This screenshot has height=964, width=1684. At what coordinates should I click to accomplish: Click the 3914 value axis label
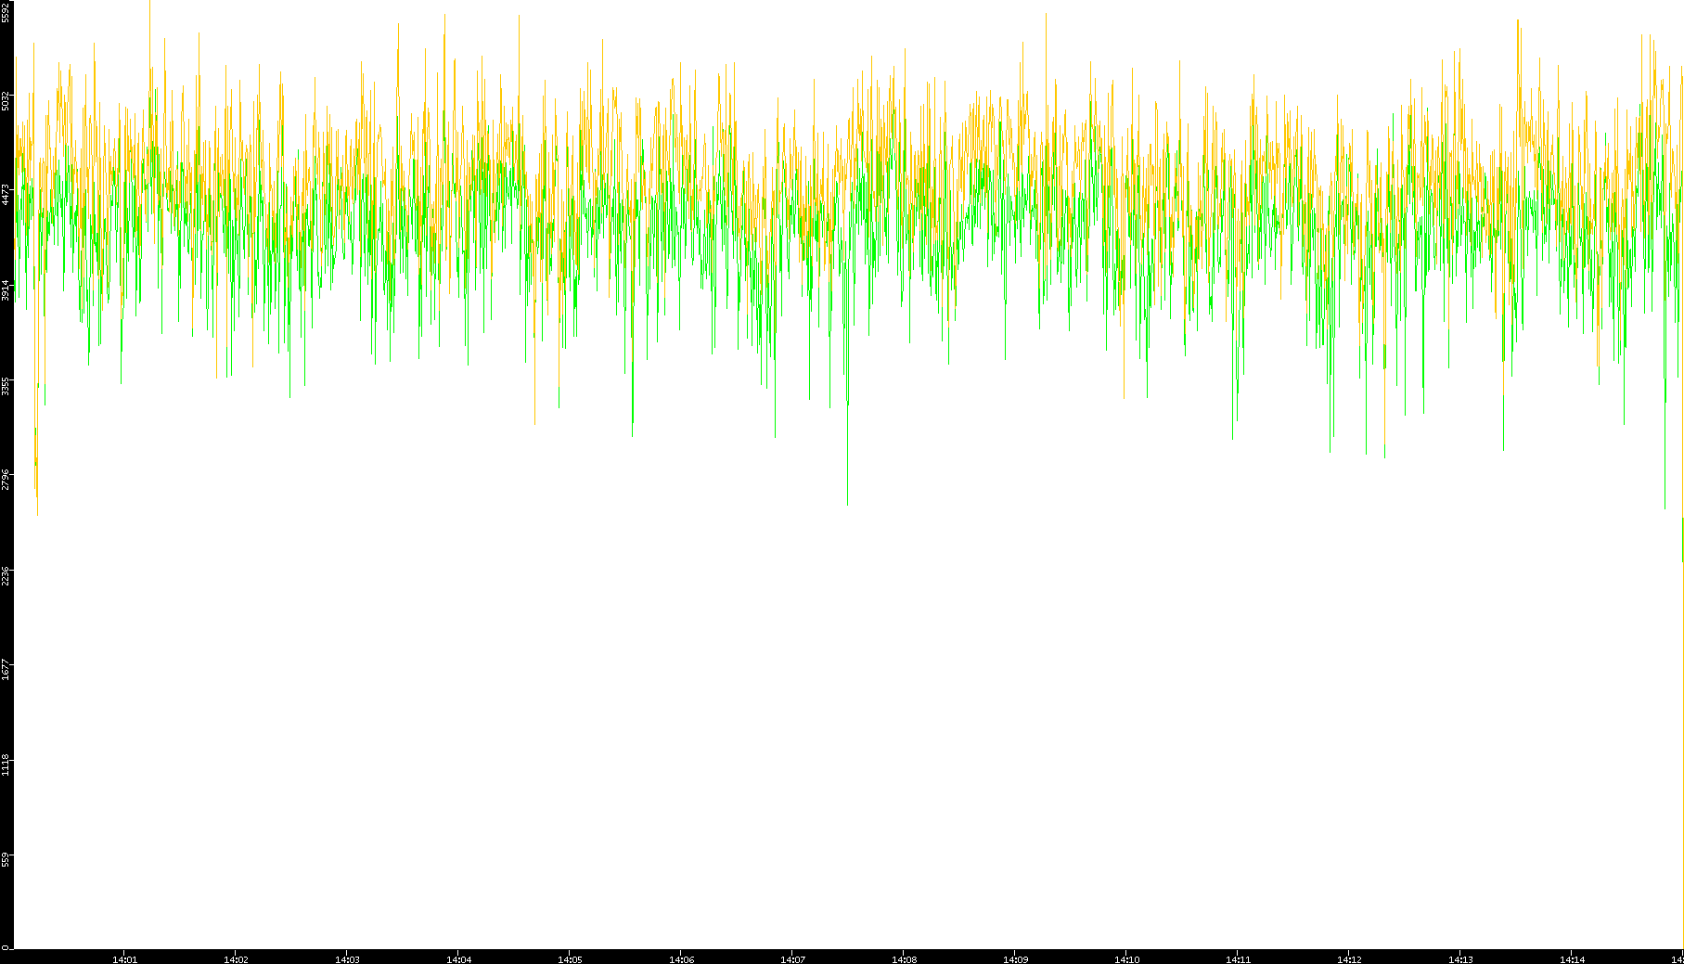point(6,290)
